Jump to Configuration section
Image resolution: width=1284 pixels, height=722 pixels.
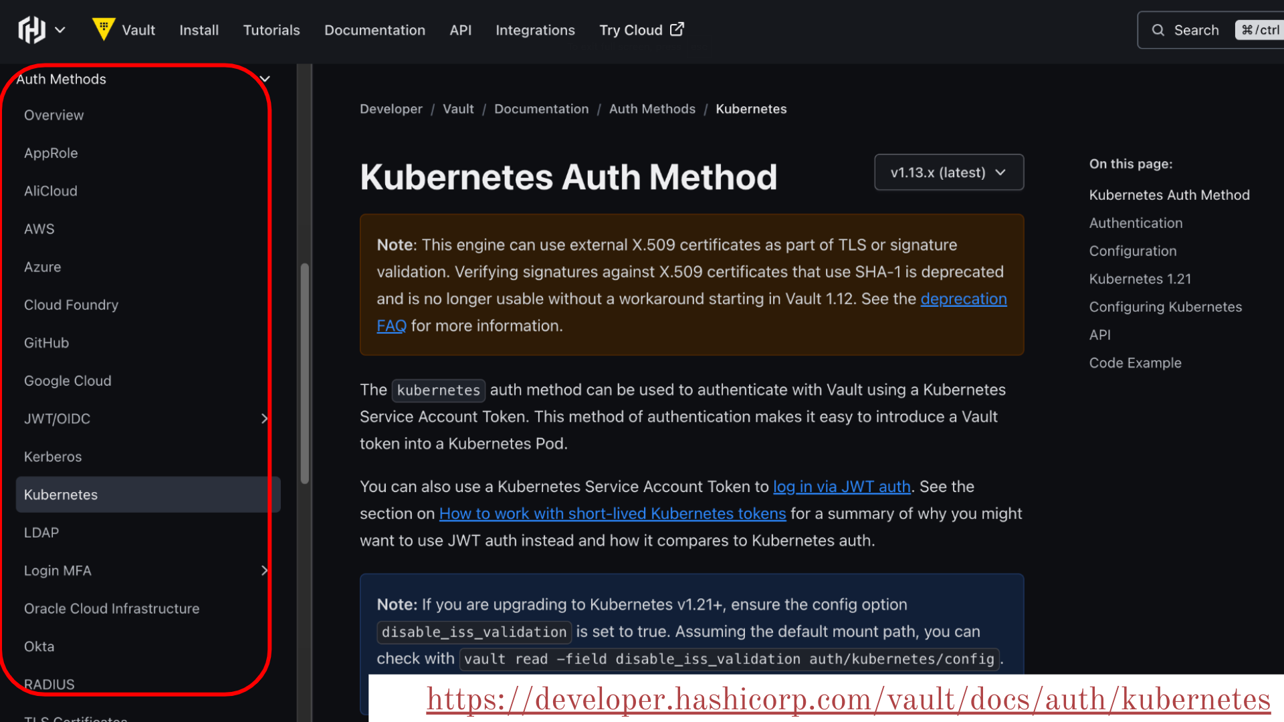pos(1132,251)
